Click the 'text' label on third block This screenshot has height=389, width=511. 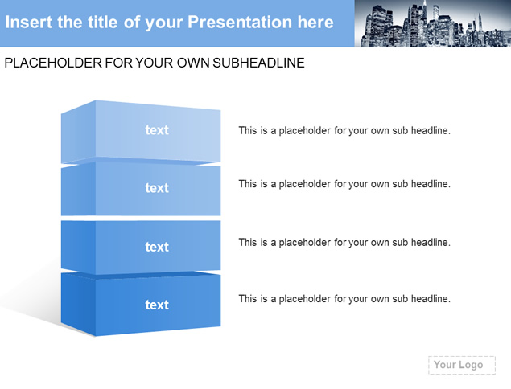pos(157,247)
